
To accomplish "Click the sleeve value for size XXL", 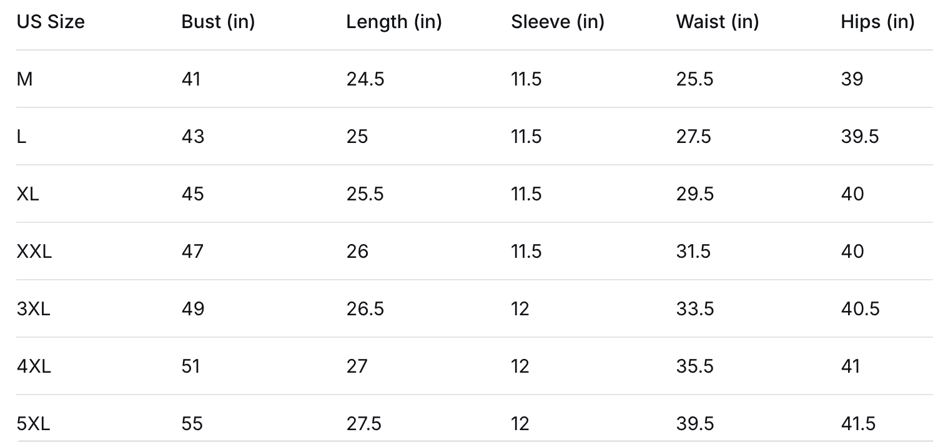I will pyautogui.click(x=526, y=252).
